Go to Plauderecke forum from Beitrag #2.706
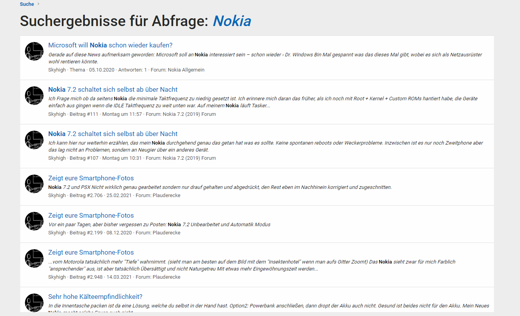The image size is (520, 316). 166,196
